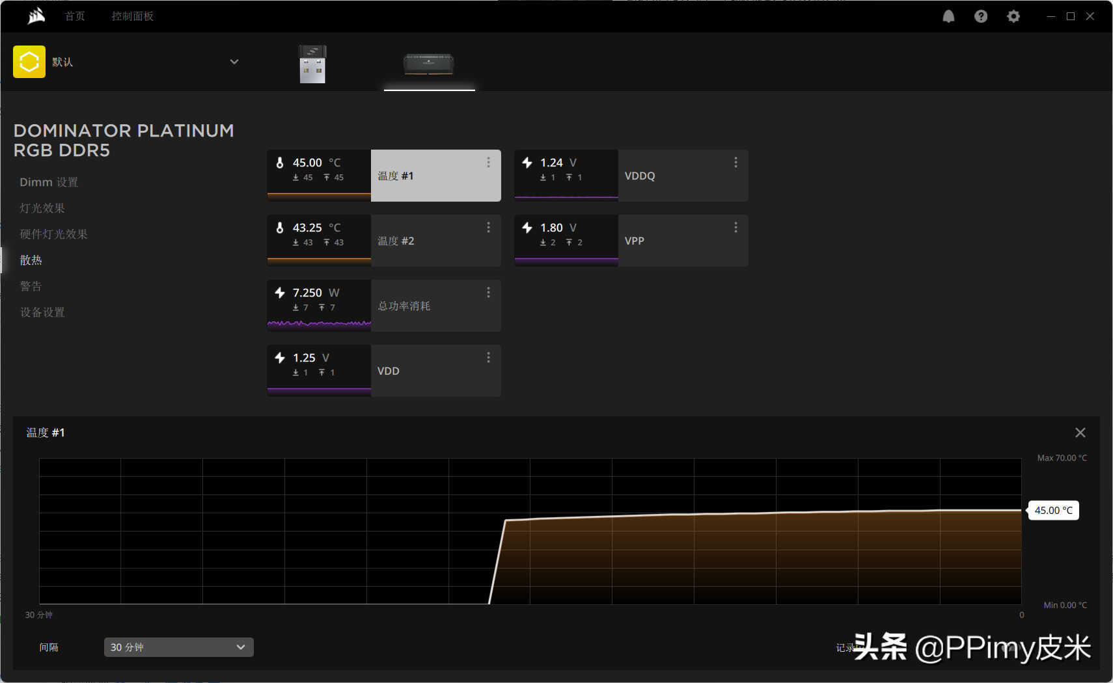Click the lightning icon beside 7.250 W
The height and width of the screenshot is (683, 1113).
pos(280,293)
